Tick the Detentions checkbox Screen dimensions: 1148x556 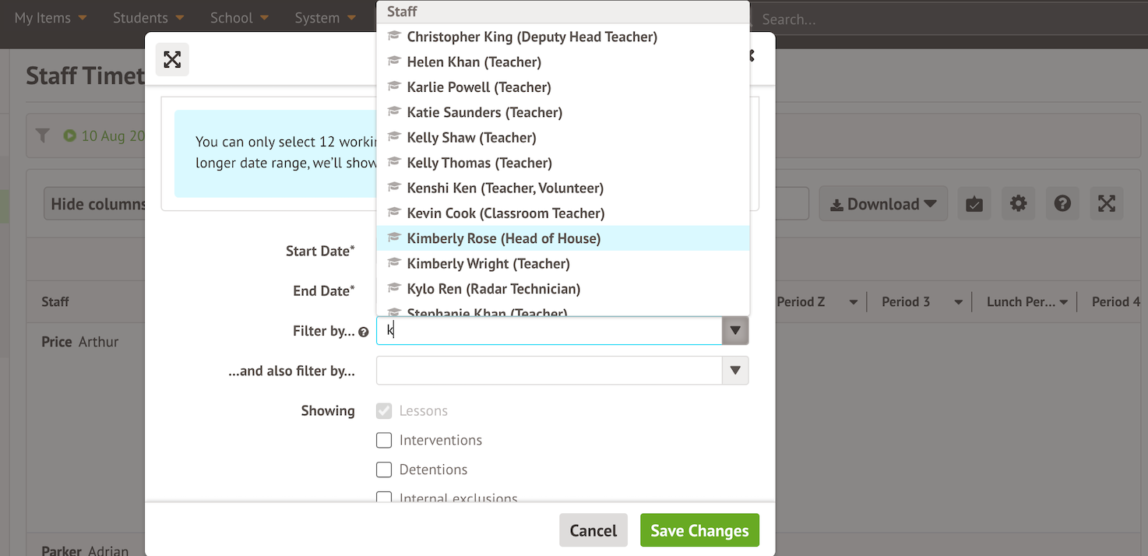point(384,470)
